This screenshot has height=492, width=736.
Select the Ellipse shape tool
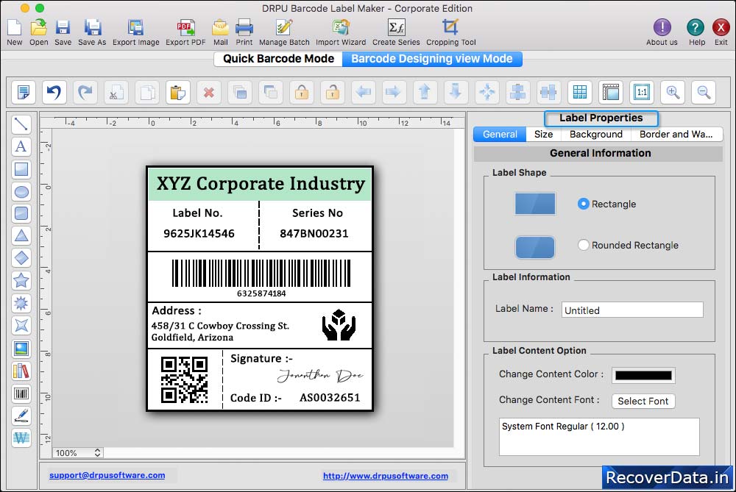click(21, 191)
